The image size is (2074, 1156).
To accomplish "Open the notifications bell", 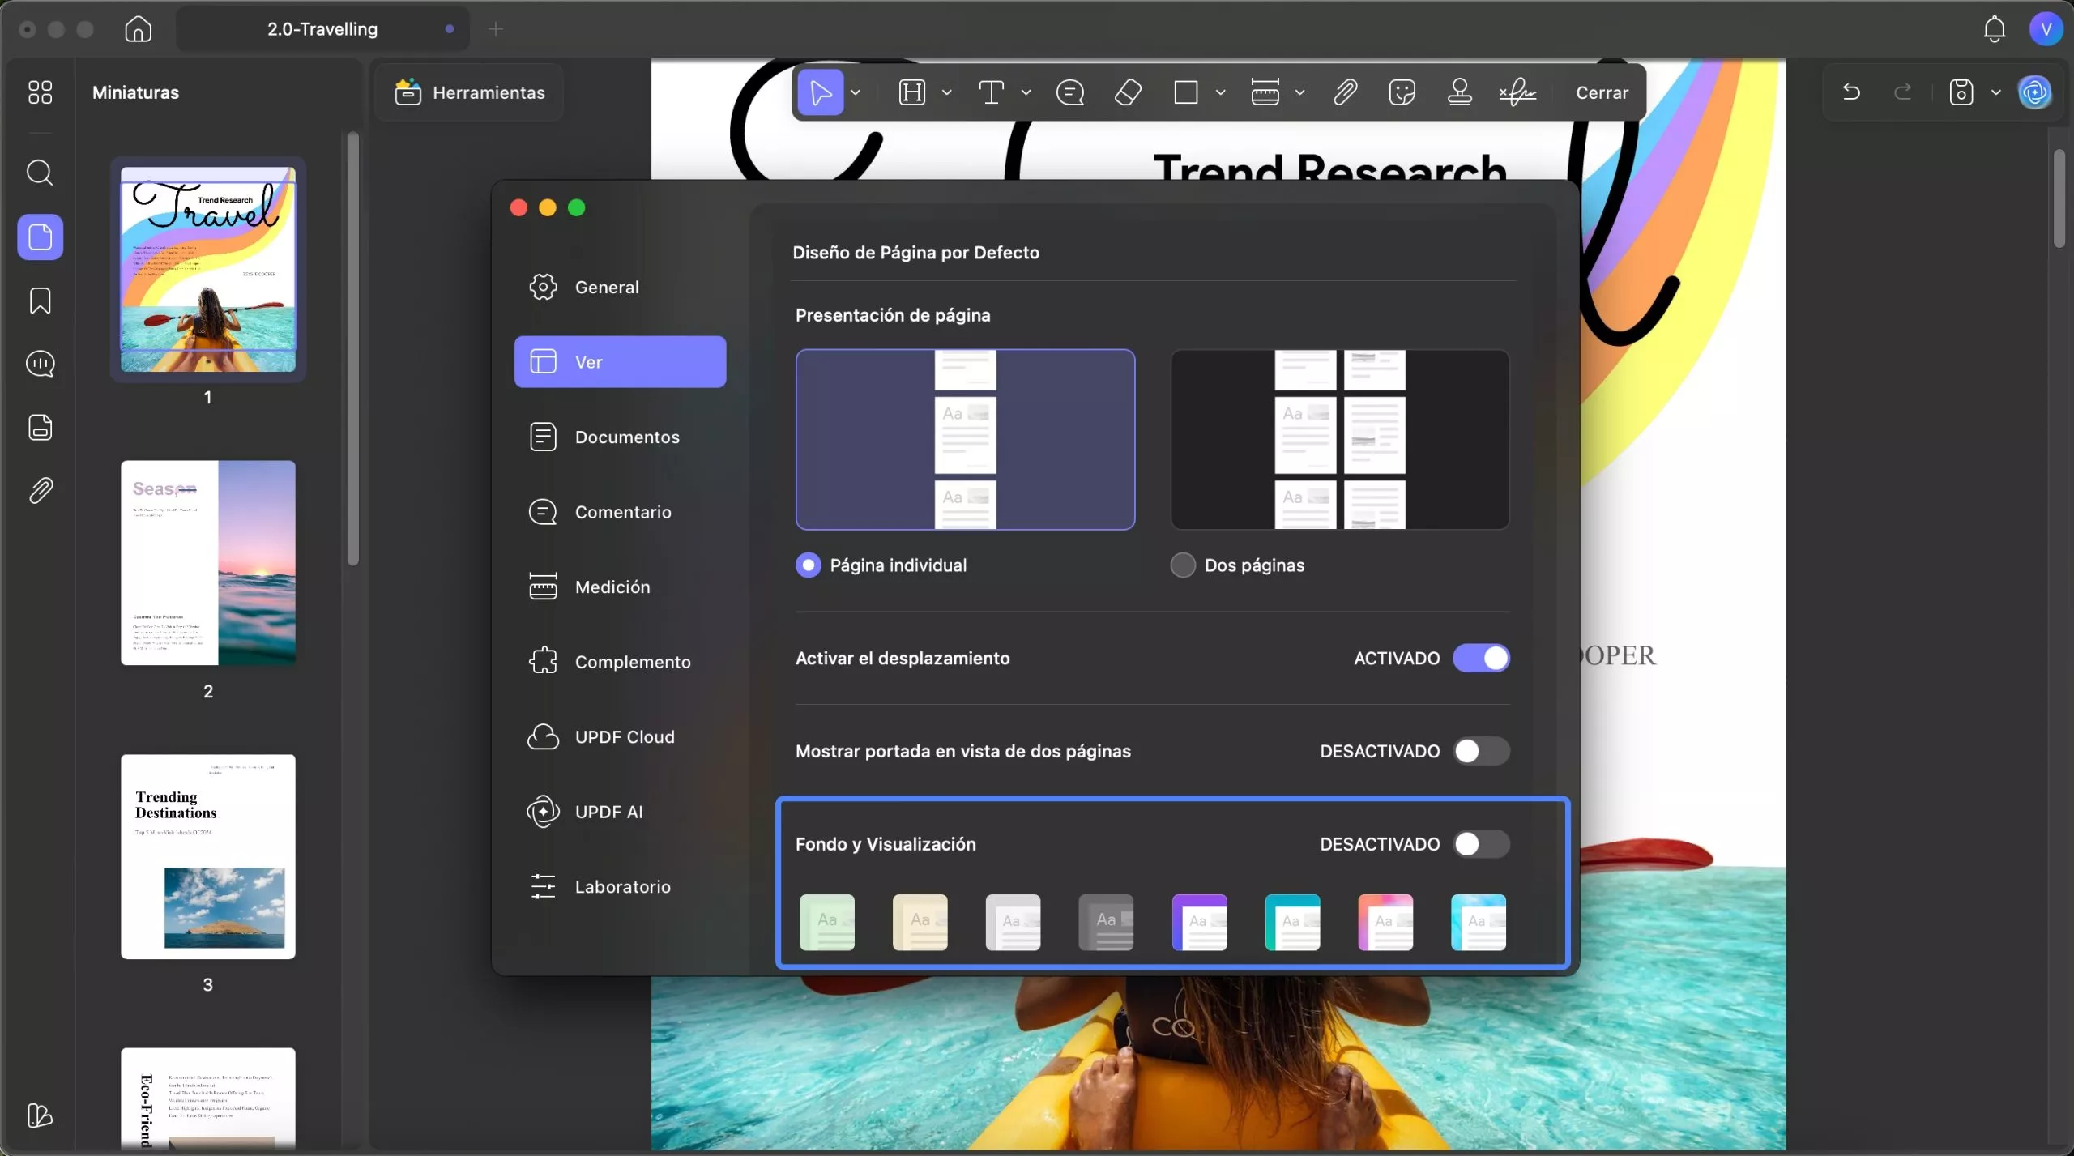I will [1994, 29].
